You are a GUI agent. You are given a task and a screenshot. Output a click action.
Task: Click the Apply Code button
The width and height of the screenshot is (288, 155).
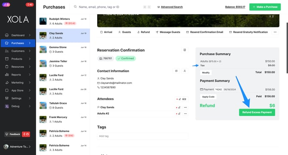click(x=208, y=97)
